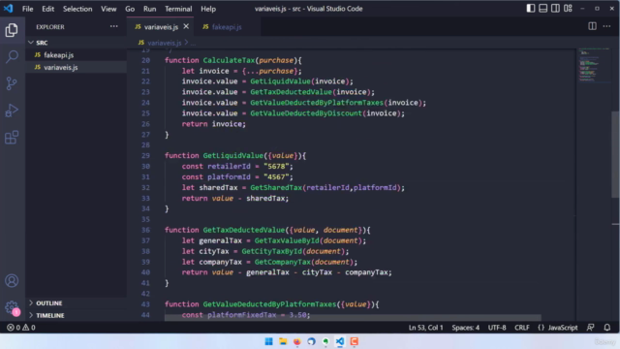Click UTF-8 encoding in status bar
The image size is (620, 349).
(497, 328)
